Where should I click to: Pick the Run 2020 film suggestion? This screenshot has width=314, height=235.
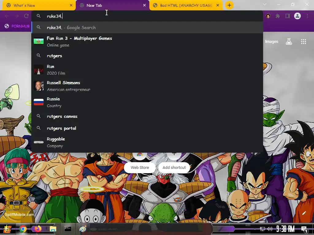tap(147, 70)
